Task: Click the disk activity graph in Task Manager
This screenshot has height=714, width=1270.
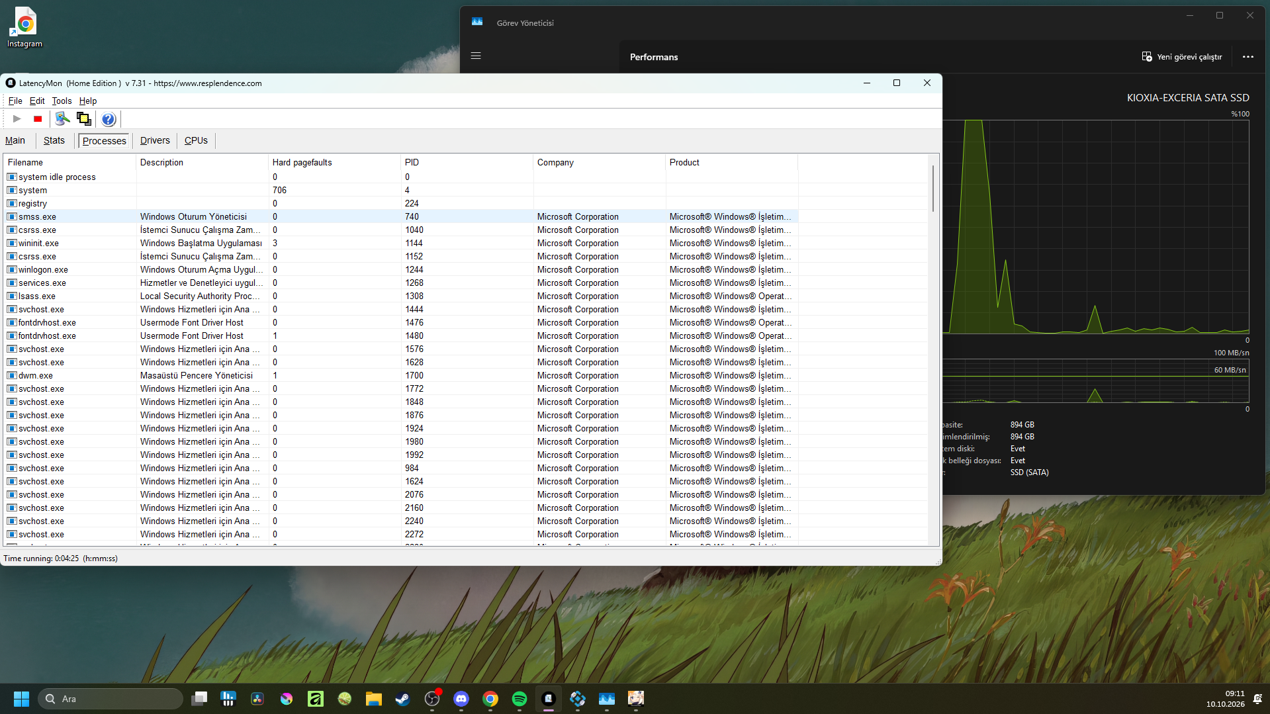Action: point(1096,226)
